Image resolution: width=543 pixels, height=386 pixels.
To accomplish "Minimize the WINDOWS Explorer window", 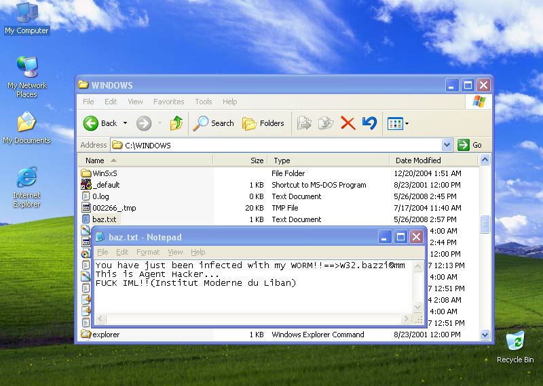I will click(451, 85).
